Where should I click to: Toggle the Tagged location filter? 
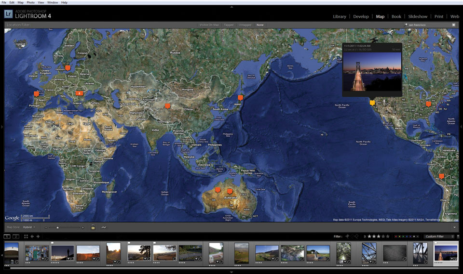(x=229, y=25)
